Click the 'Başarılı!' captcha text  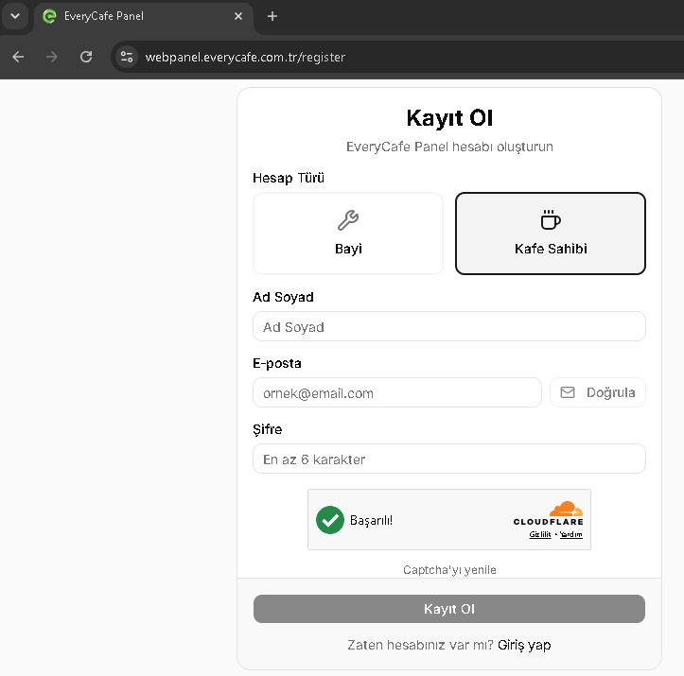coord(371,520)
